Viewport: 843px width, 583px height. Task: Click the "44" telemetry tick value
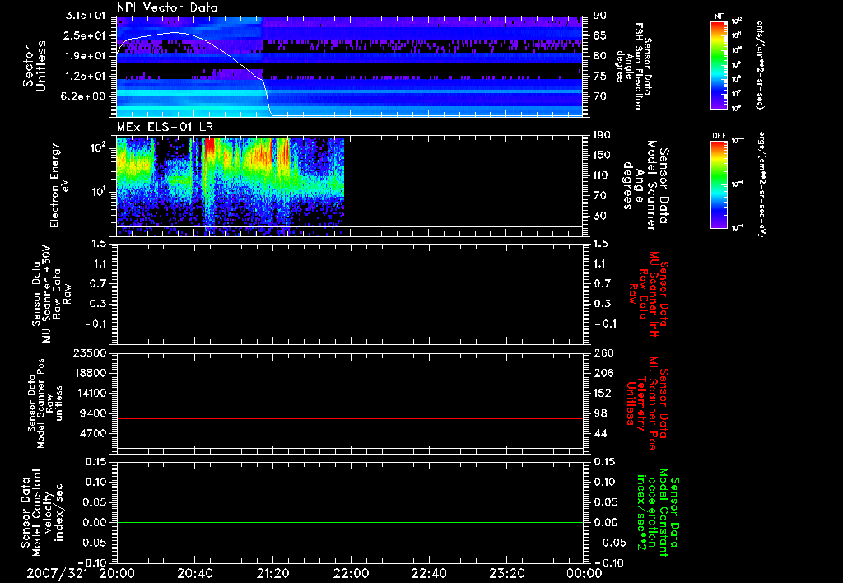tap(600, 433)
